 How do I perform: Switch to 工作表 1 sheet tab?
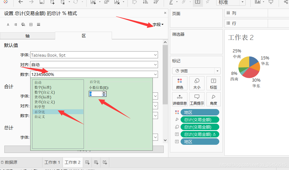(52, 162)
